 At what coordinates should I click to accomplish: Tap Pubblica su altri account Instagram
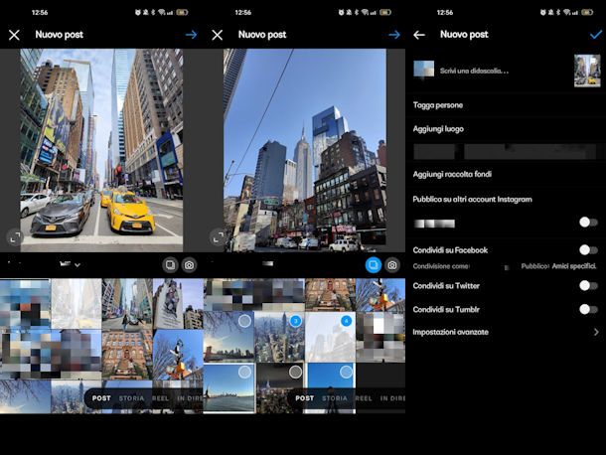coord(472,200)
